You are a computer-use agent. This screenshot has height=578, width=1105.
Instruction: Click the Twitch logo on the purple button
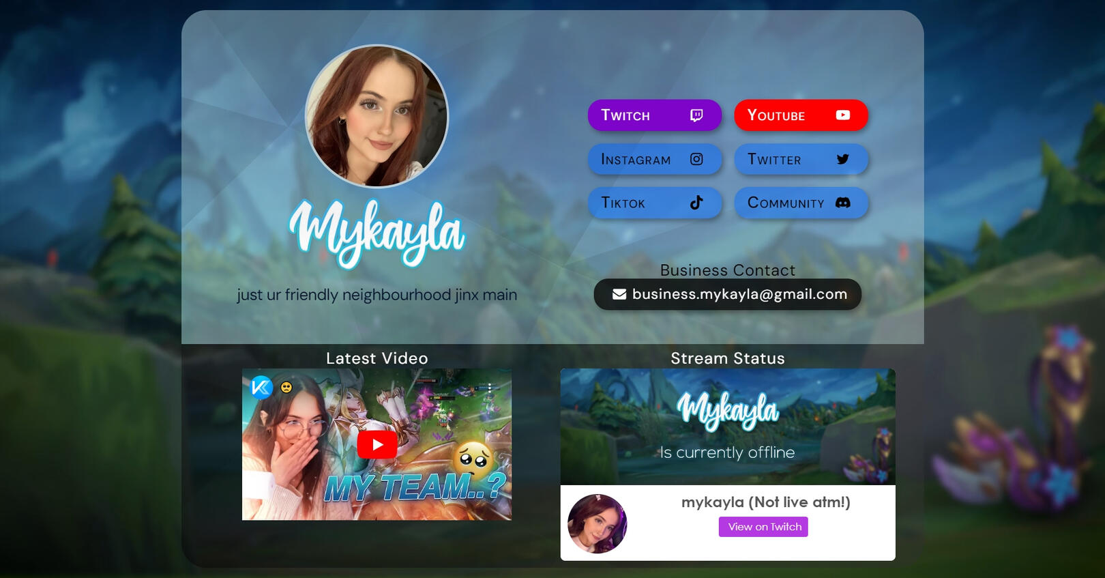click(x=696, y=115)
